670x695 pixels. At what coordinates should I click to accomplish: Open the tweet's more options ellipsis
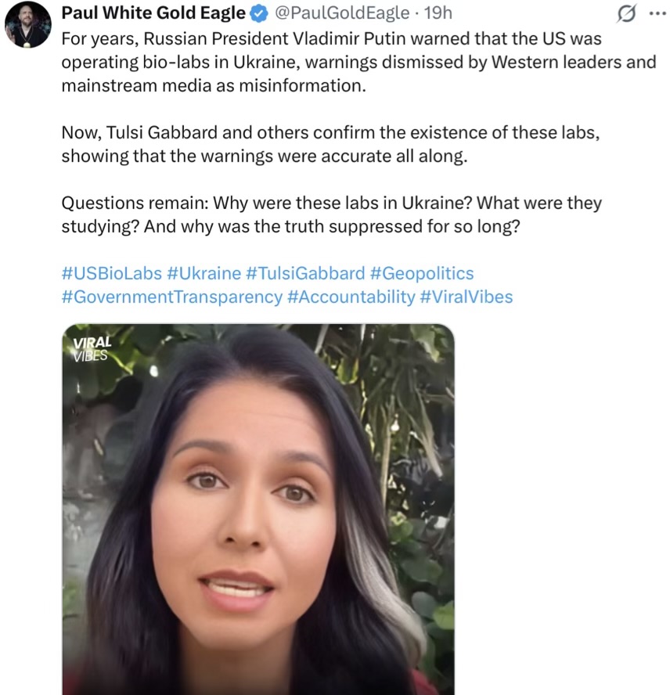click(x=653, y=13)
